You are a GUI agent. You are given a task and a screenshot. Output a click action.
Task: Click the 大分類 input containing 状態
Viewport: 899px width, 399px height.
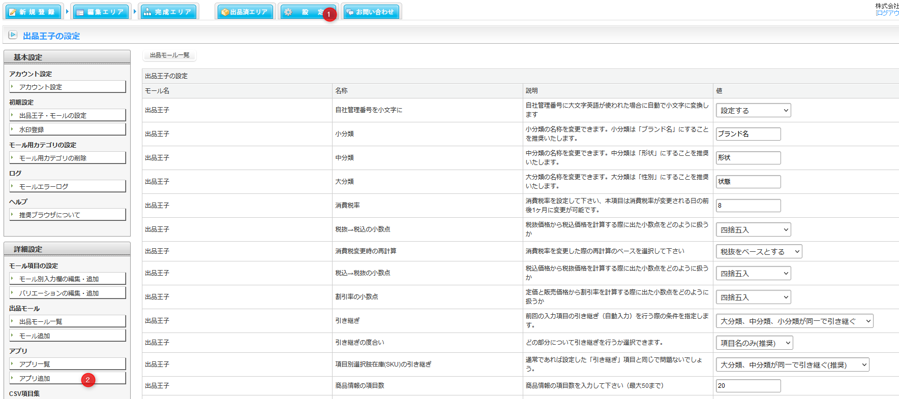pos(748,182)
